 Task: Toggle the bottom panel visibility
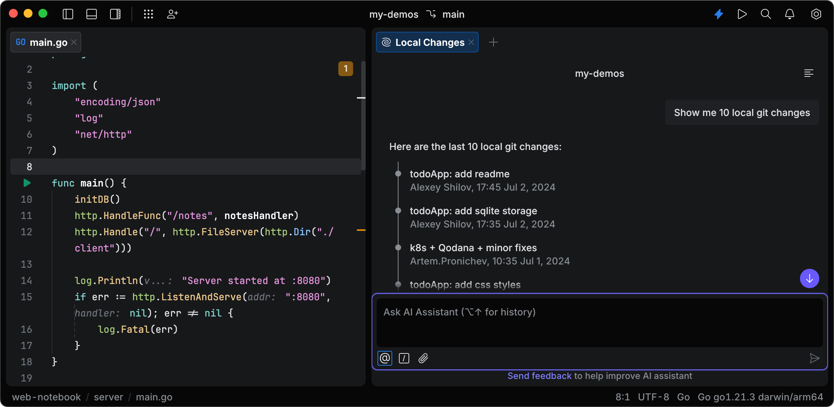[91, 14]
